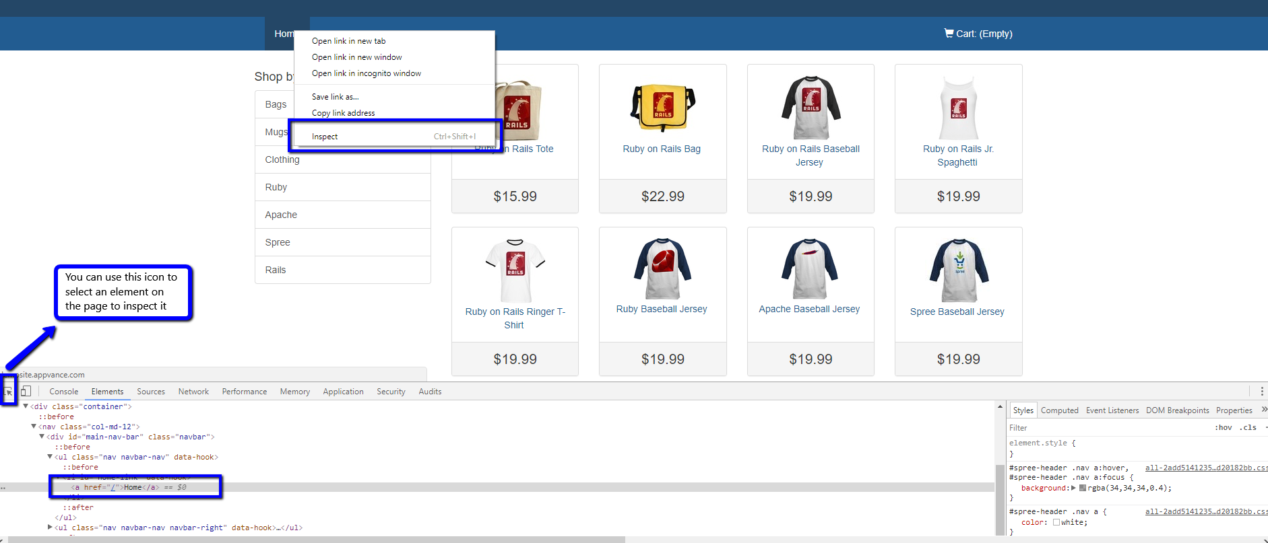
Task: Open the DOM Breakpoints tab
Action: click(1178, 410)
